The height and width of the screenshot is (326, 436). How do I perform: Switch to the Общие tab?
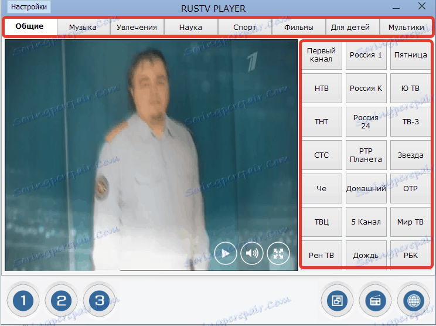coord(29,26)
